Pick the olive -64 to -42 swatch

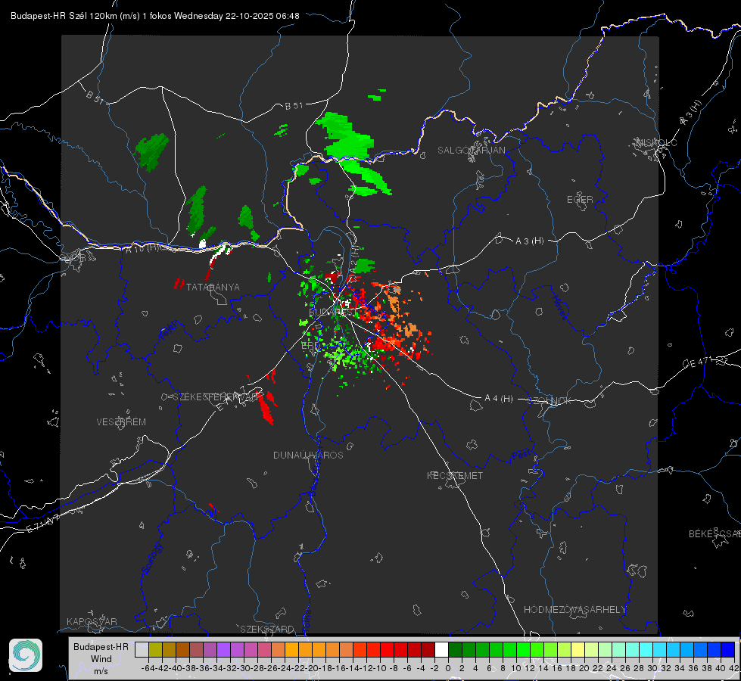click(155, 650)
